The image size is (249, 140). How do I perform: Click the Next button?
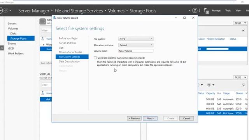150,118
